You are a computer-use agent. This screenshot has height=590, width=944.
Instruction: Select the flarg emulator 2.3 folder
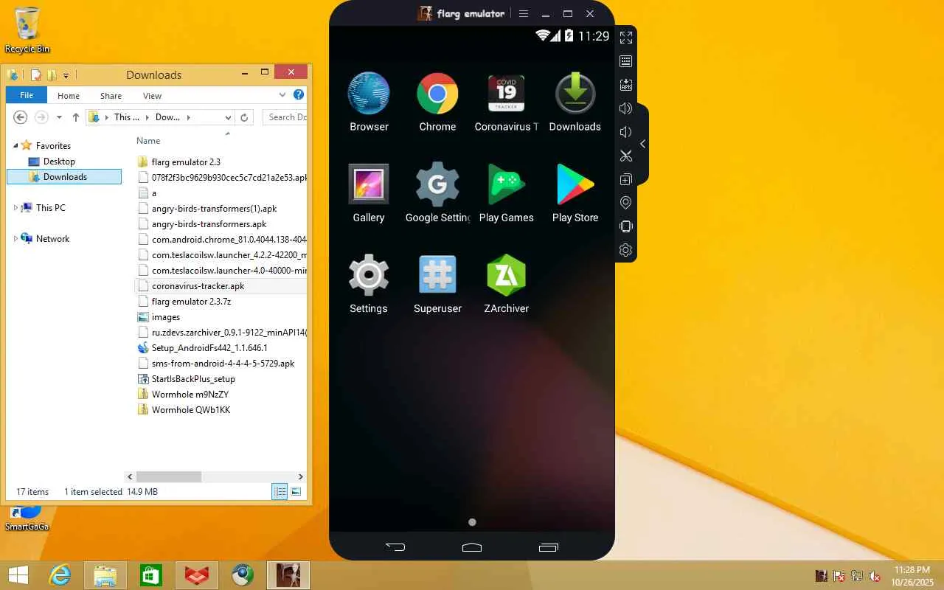186,162
